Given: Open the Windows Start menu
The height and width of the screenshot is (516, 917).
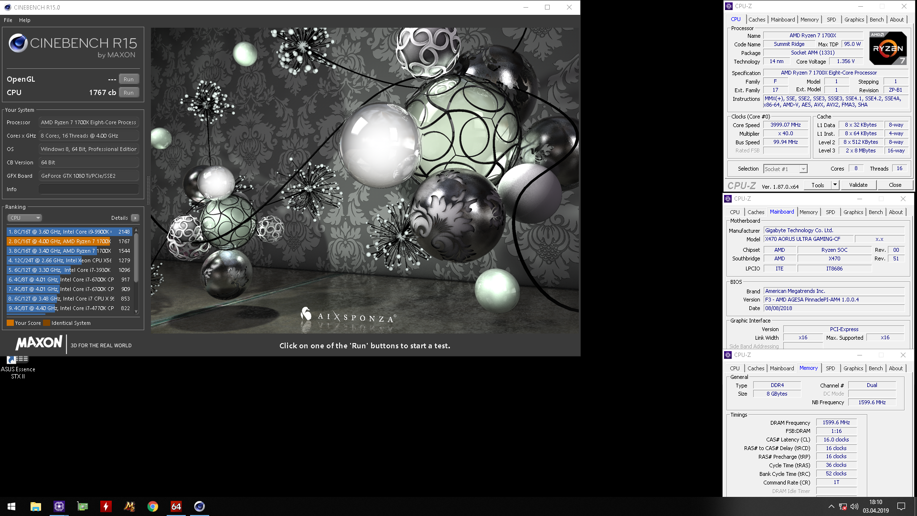Looking at the screenshot, I should 11,506.
